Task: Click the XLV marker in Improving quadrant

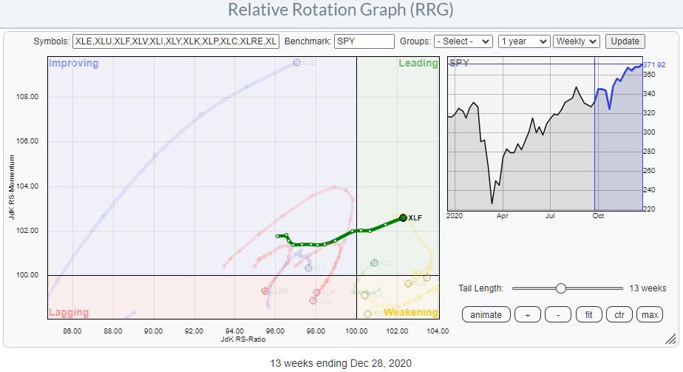Action: [308, 268]
